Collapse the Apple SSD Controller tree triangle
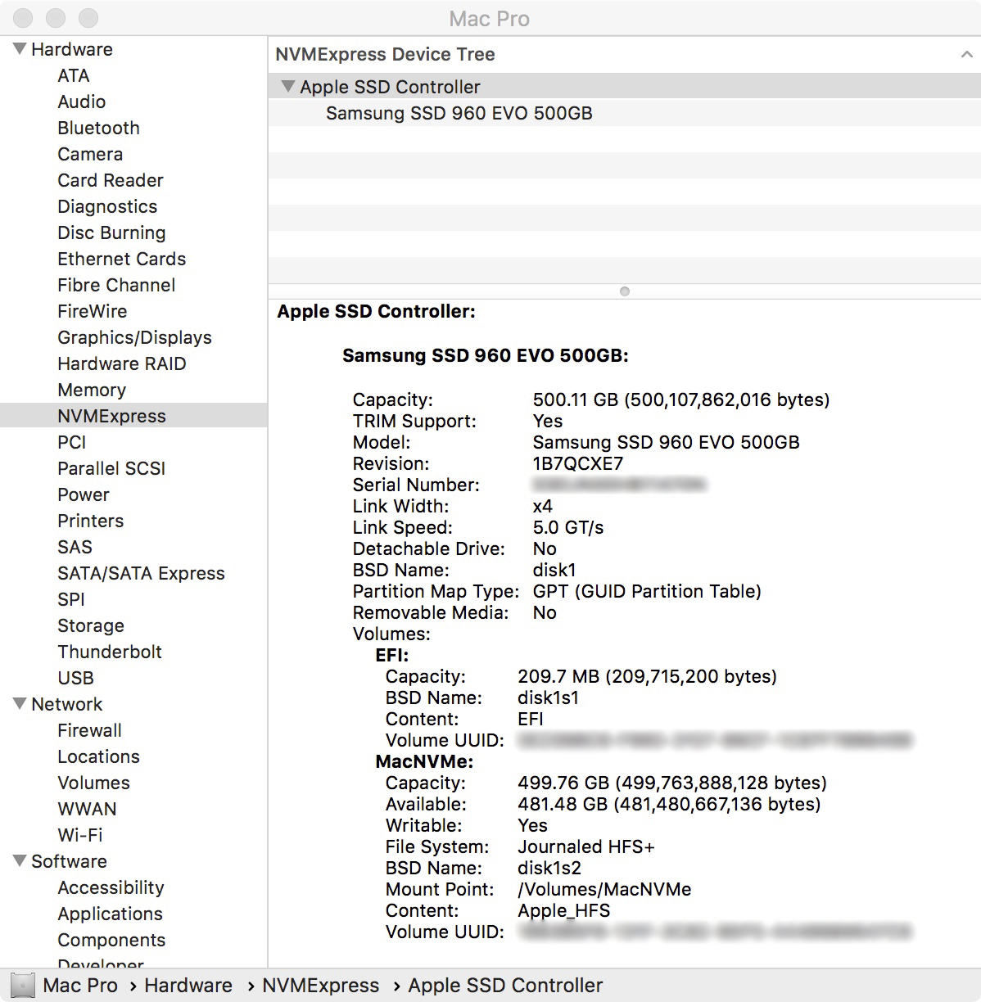This screenshot has height=1002, width=981. 287,86
